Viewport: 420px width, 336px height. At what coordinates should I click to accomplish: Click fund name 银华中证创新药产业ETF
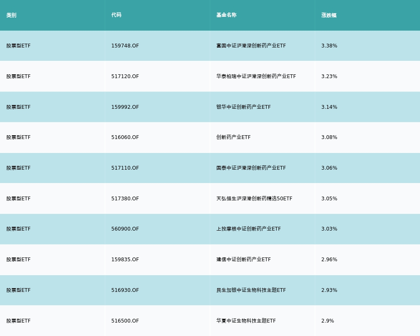pyautogui.click(x=244, y=107)
